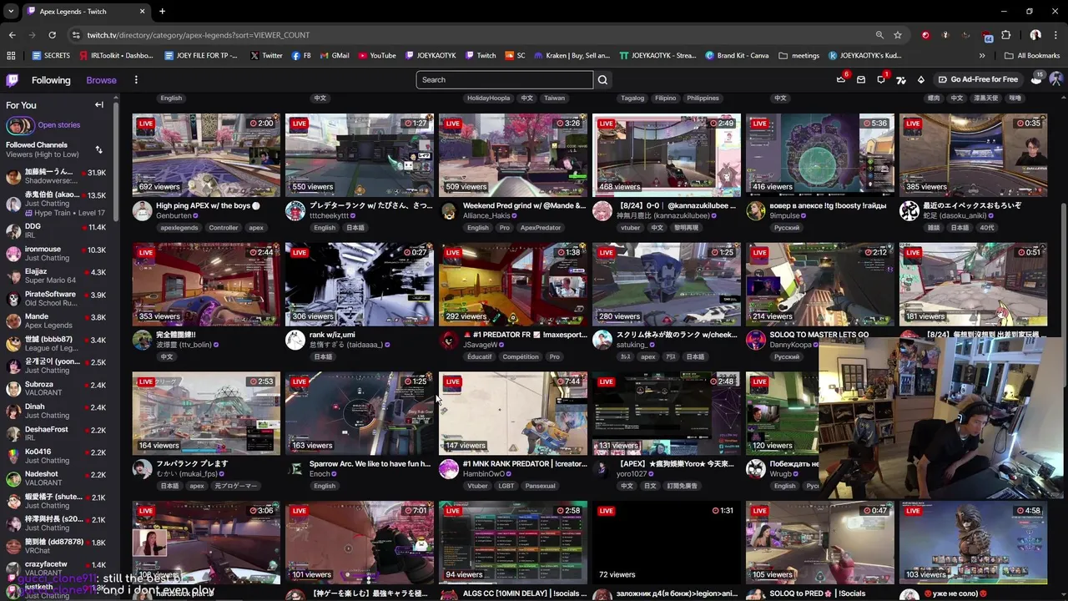The image size is (1068, 601).
Task: Open the PirateSoftware followed channel
Action: pos(57,299)
